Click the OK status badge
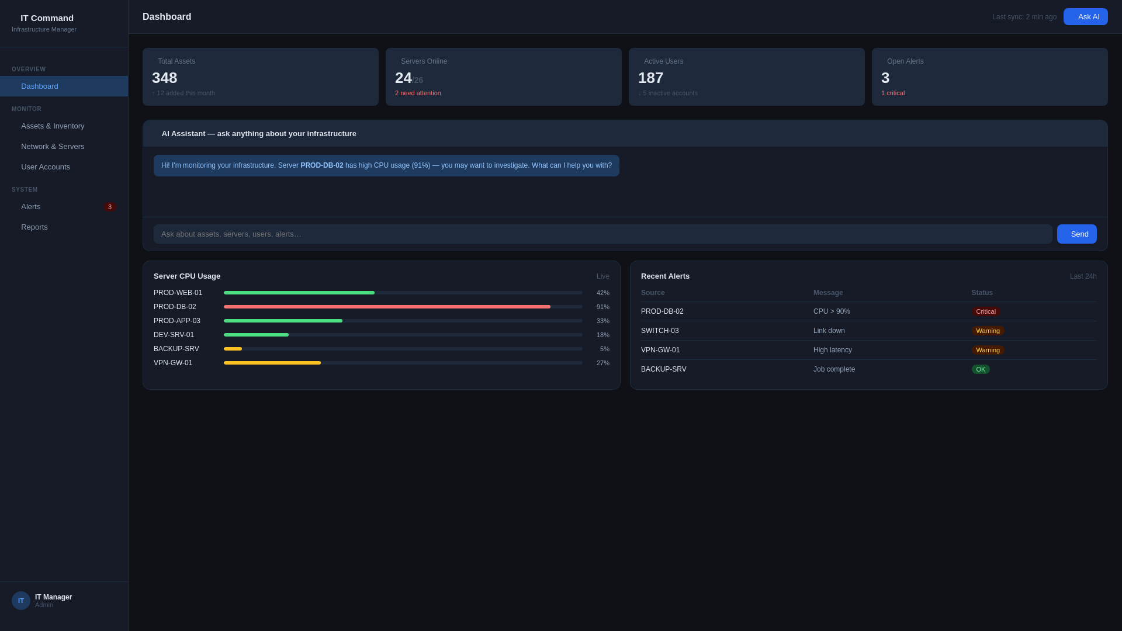 (981, 370)
